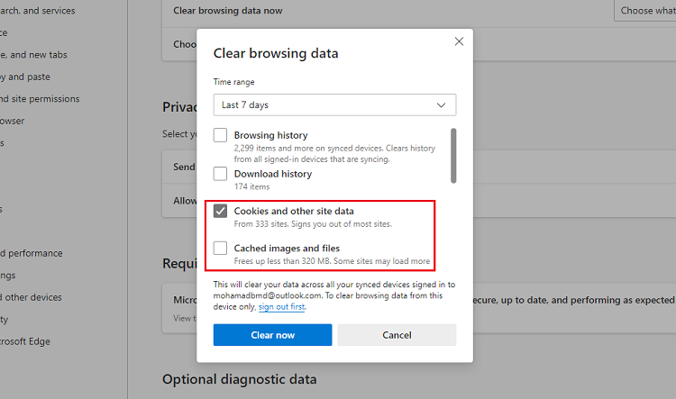Close the Clear browsing data dialog
The width and height of the screenshot is (676, 399).
click(459, 41)
